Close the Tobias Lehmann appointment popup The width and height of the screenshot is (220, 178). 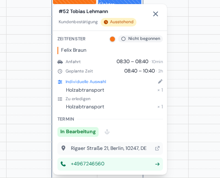[156, 14]
